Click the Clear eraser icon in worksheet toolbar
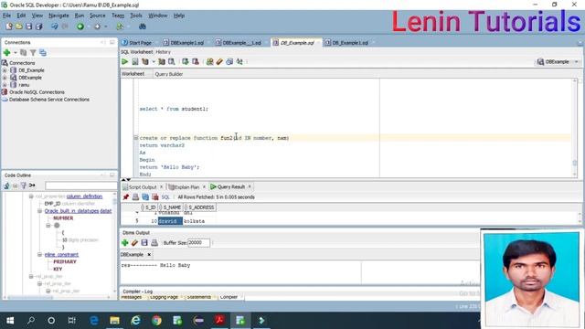 click(x=219, y=61)
